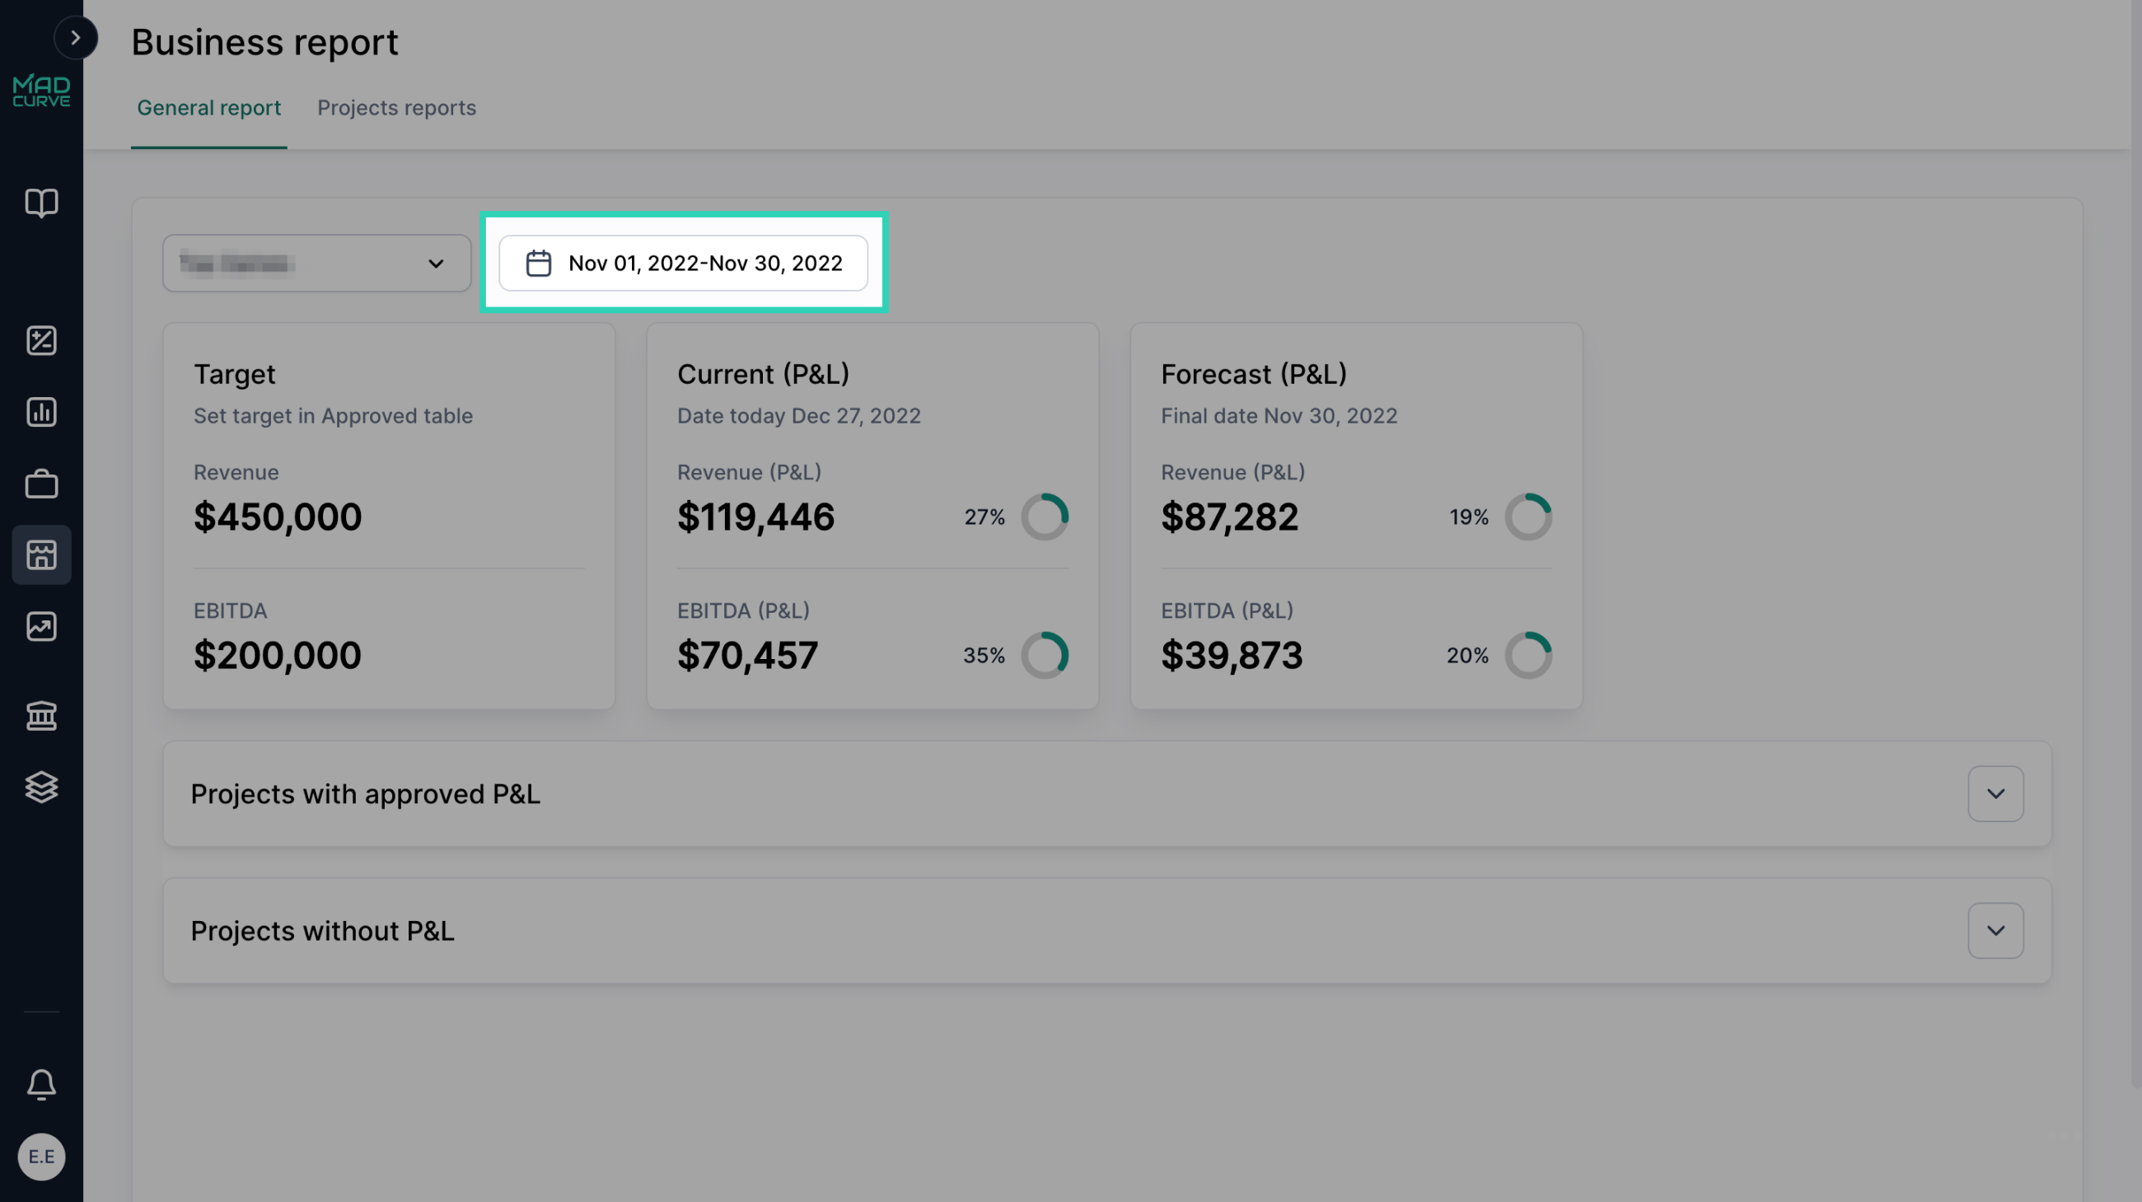This screenshot has width=2142, height=1202.
Task: Open notifications bell icon
Action: click(41, 1084)
